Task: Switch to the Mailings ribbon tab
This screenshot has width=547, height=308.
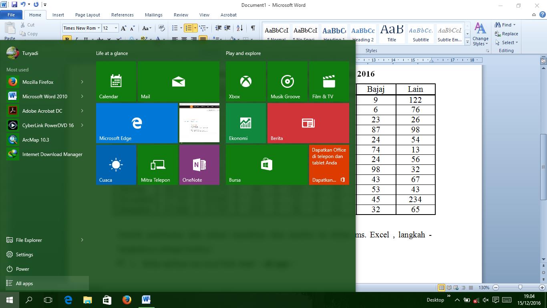Action: [x=153, y=15]
